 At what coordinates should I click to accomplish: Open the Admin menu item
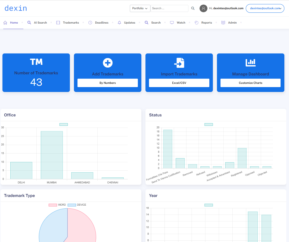point(232,23)
